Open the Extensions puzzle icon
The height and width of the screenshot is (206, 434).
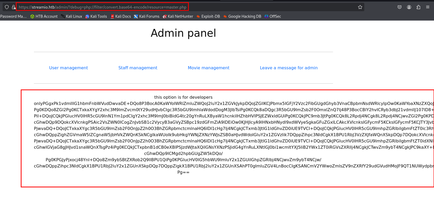(x=418, y=7)
